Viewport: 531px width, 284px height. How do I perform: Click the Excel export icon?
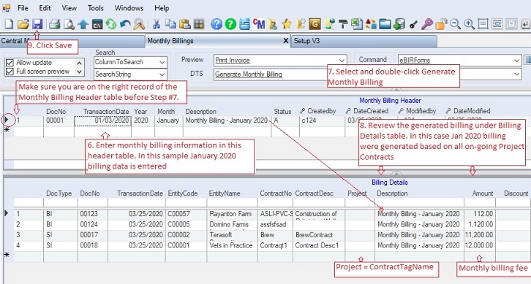pos(356,24)
